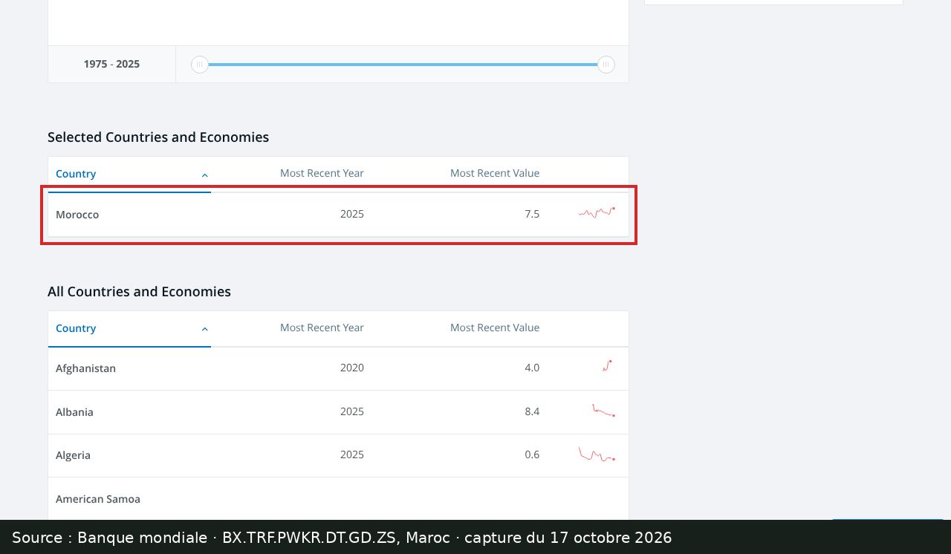
Task: Sort All Countries by Most Recent Value
Action: [x=495, y=327]
